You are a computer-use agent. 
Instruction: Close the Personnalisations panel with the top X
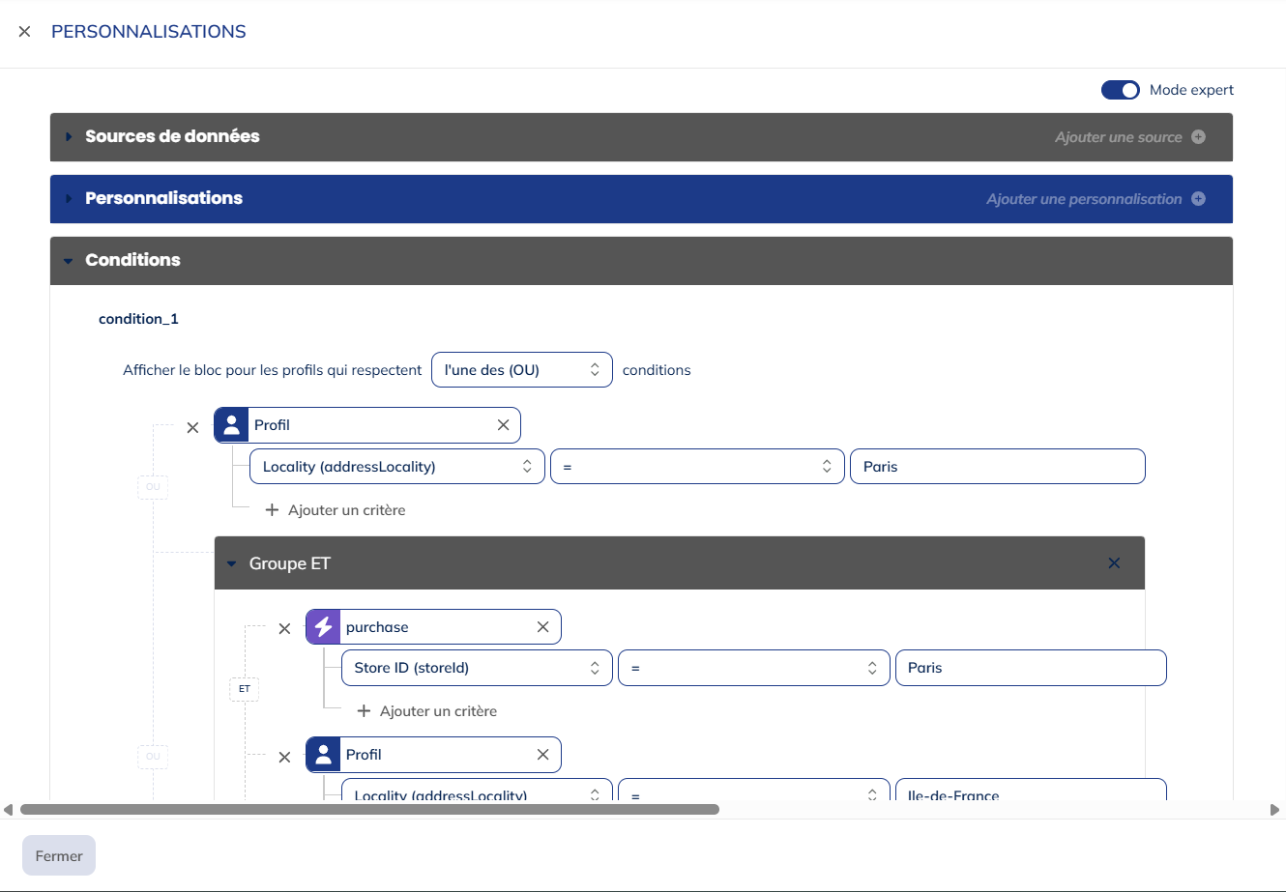click(25, 32)
